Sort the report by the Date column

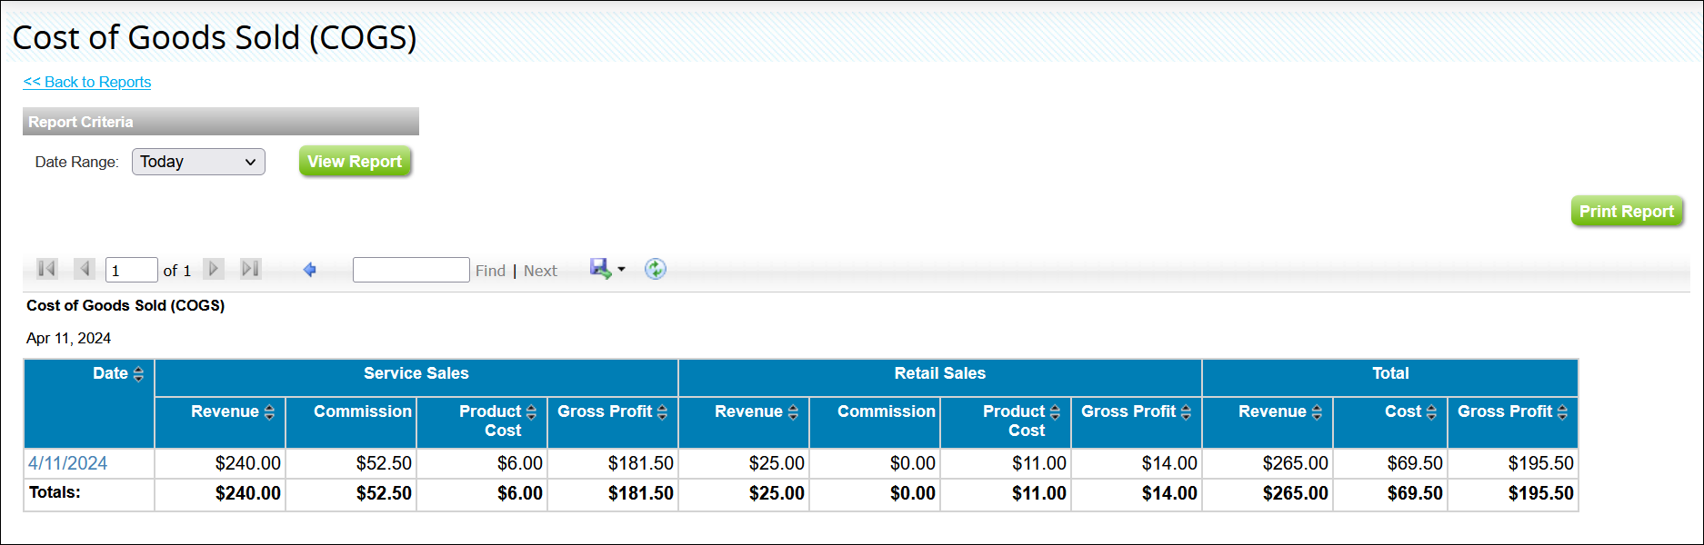tap(138, 374)
